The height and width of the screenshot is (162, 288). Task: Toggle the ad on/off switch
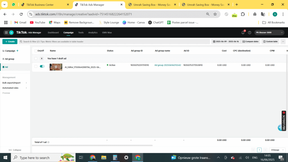(x=42, y=66)
